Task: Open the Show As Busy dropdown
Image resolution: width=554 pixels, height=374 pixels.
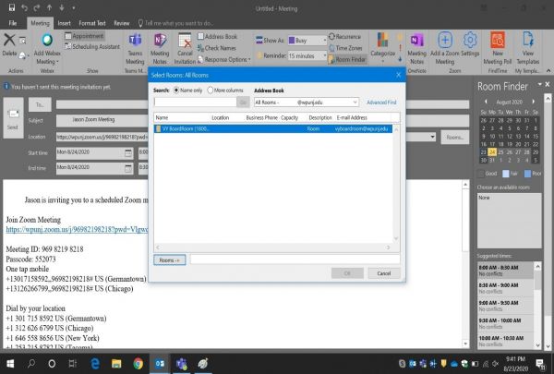Action: pos(303,41)
